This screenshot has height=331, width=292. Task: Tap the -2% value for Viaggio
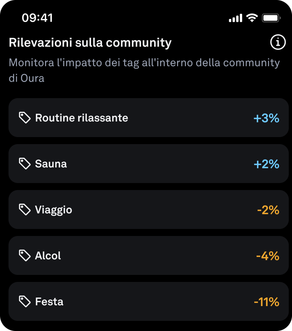click(268, 210)
